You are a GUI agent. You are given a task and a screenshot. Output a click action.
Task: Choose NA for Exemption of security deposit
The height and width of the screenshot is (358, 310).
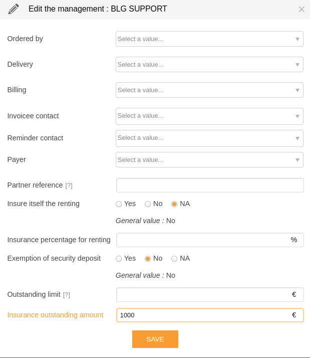coord(174,259)
